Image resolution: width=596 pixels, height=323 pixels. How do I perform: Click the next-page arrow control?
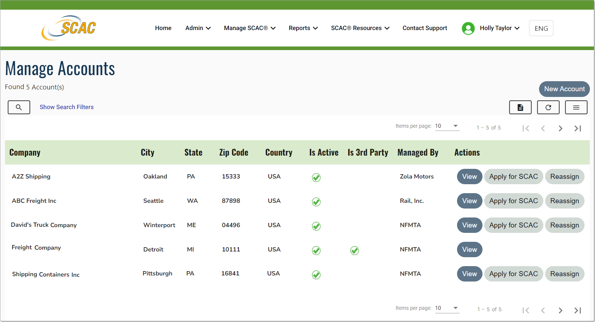coord(561,128)
